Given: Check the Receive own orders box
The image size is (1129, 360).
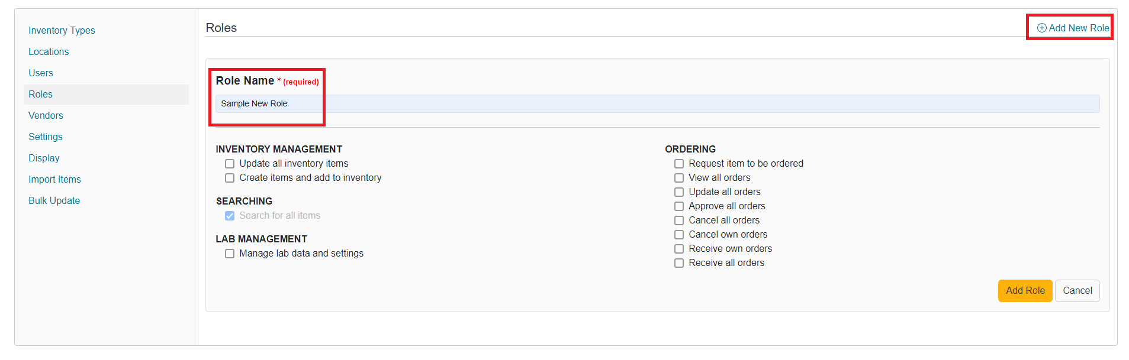Looking at the screenshot, I should 678,248.
